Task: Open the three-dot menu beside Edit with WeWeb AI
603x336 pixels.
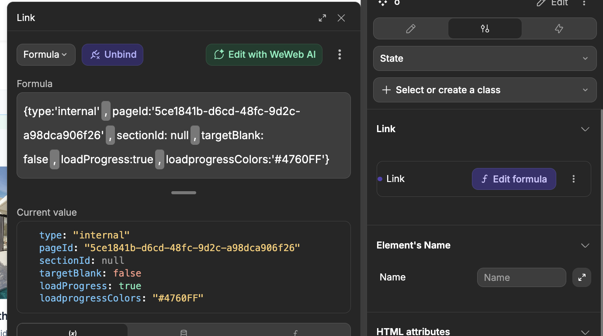Action: tap(340, 55)
